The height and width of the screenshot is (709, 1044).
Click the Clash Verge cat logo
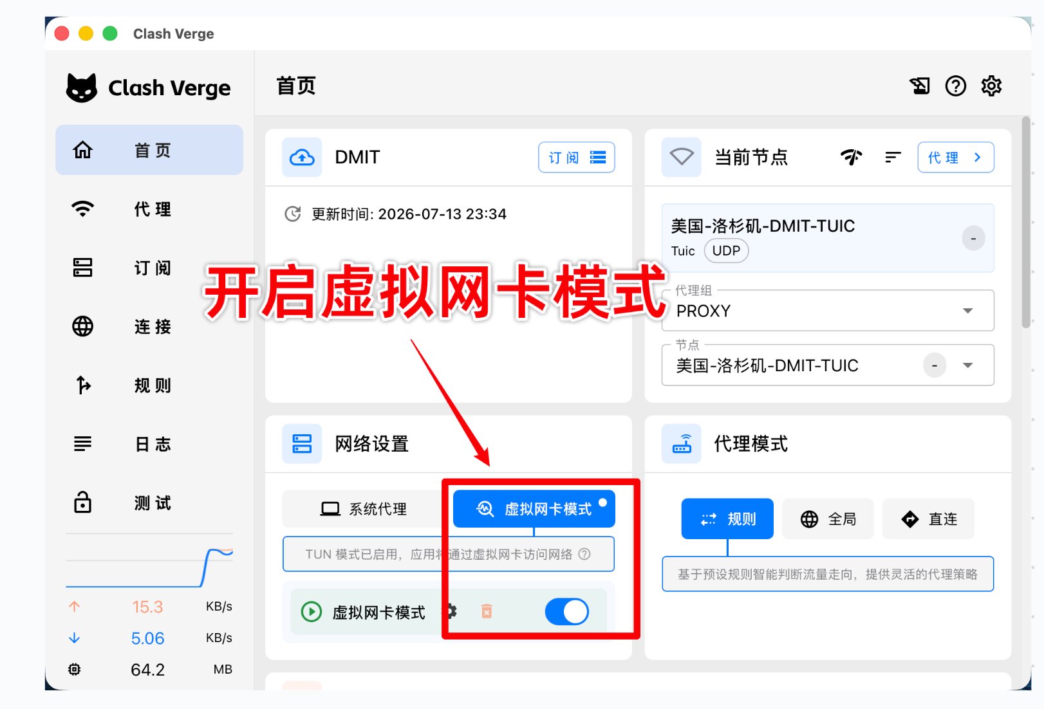pyautogui.click(x=82, y=87)
